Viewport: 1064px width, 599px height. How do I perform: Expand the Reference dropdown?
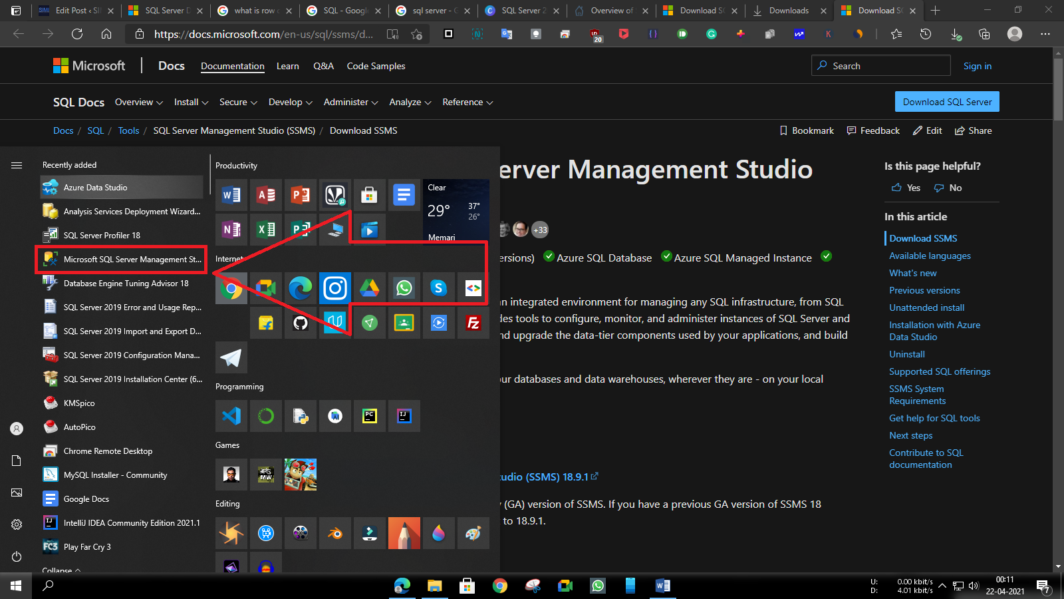coord(467,102)
